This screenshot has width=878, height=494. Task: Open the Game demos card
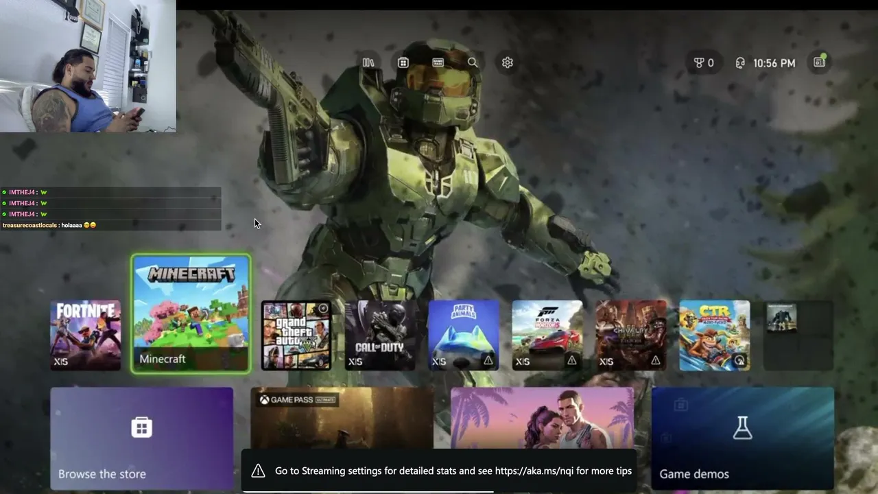[x=743, y=438]
